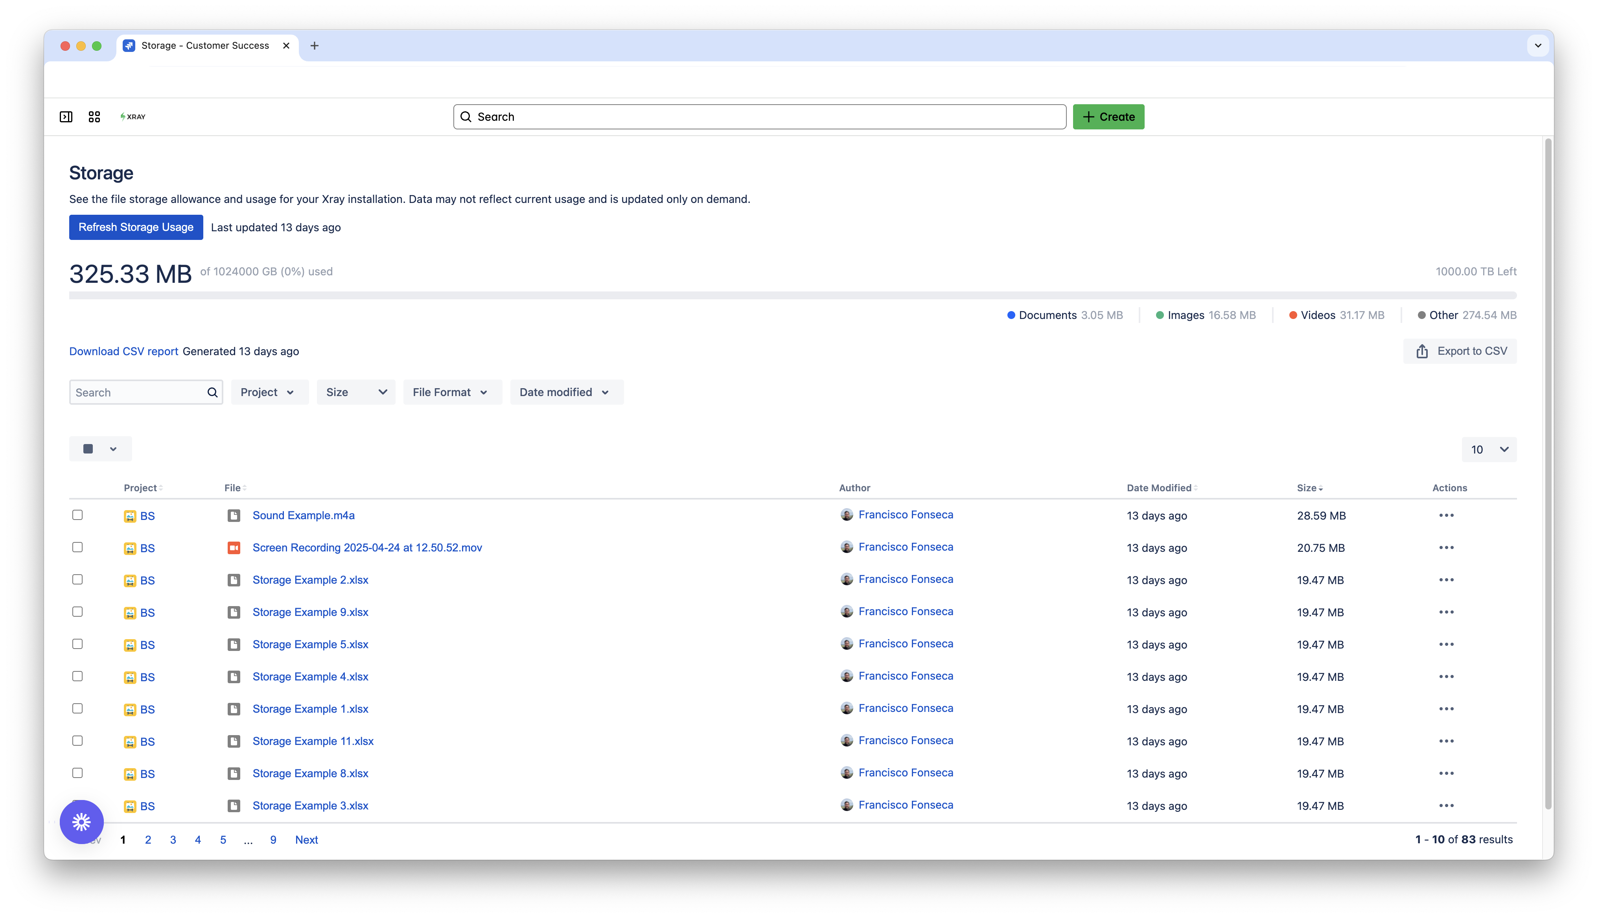The width and height of the screenshot is (1598, 918).
Task: Click Refresh Storage Usage button
Action: pos(136,227)
